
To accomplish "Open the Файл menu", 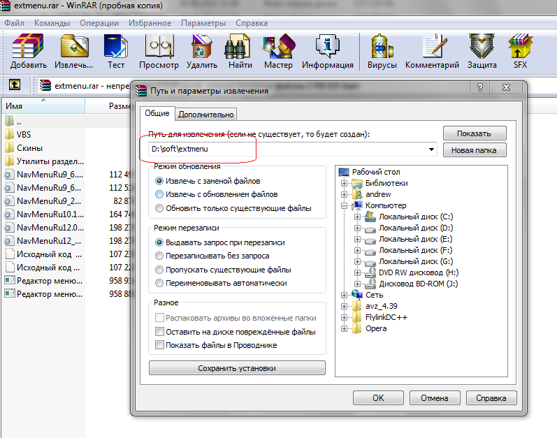I will pyautogui.click(x=14, y=23).
